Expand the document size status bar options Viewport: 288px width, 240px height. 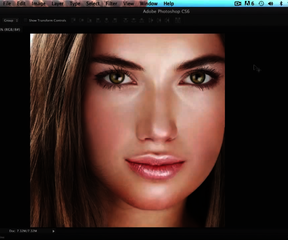click(x=53, y=231)
